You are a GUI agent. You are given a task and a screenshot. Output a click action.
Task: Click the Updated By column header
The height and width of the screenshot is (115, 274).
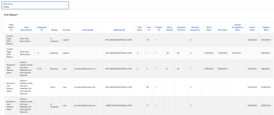(119, 30)
